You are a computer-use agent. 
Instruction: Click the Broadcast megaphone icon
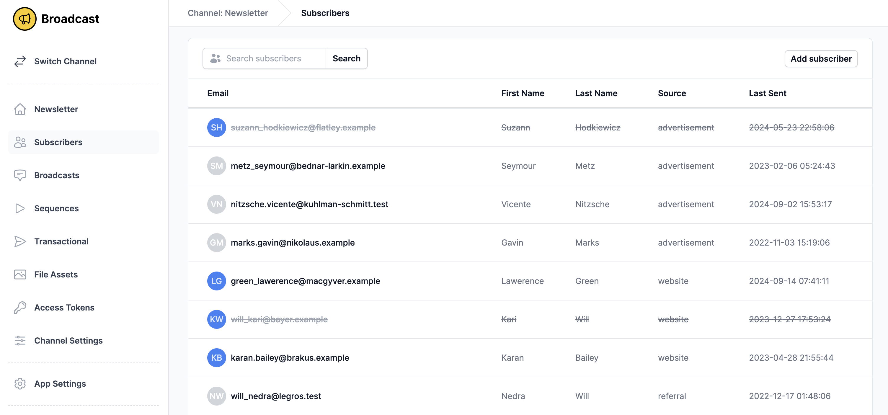(x=24, y=17)
